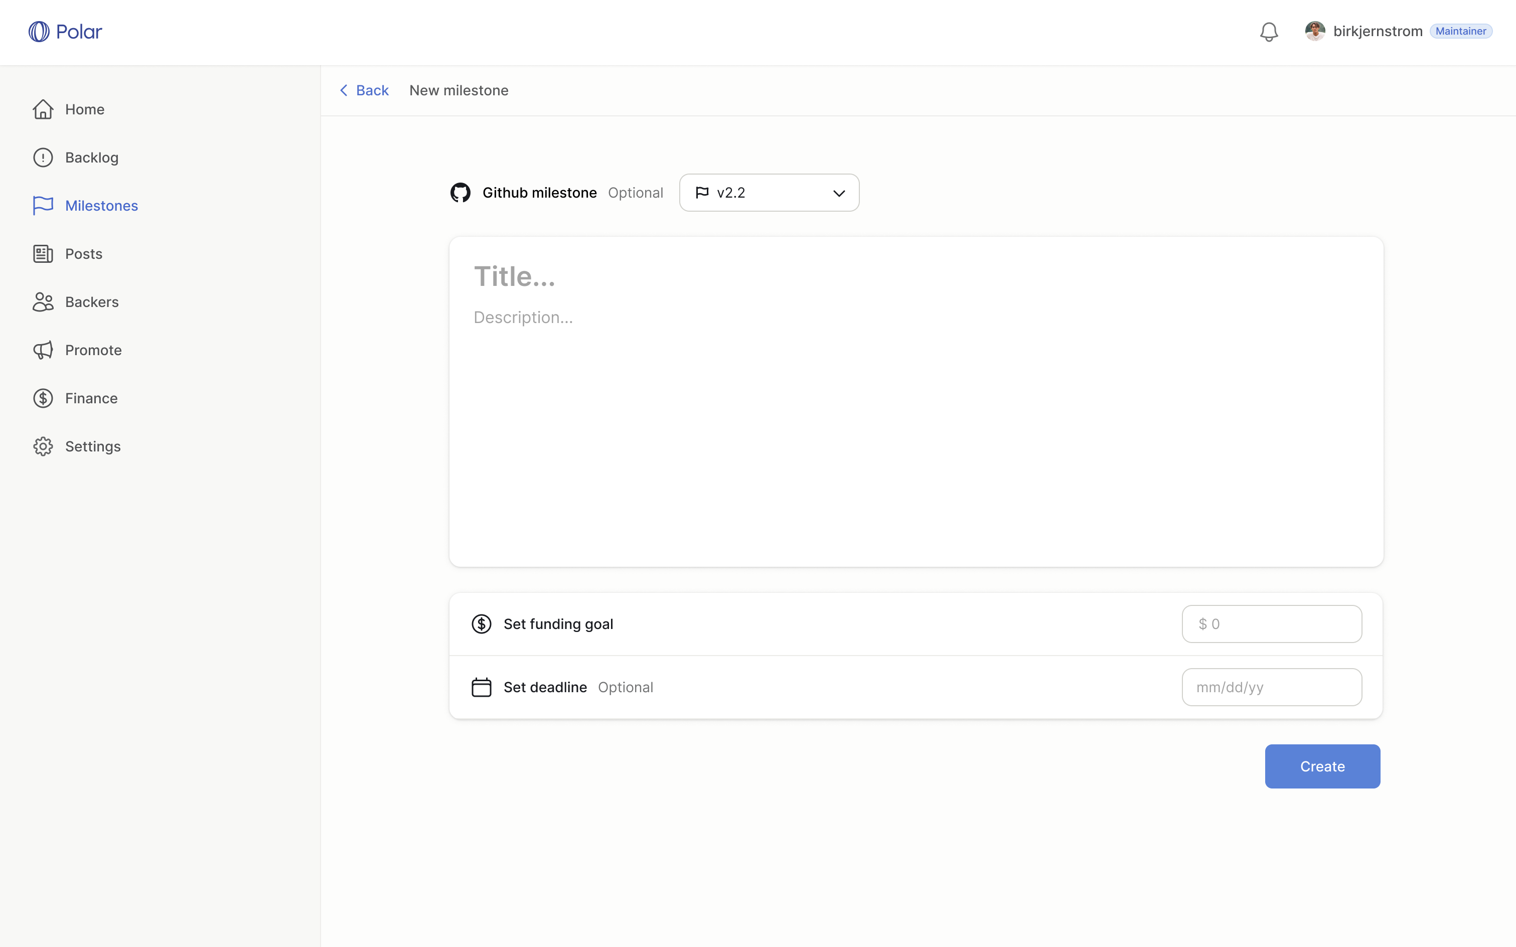Open notifications bell icon
1516x947 pixels.
coord(1269,31)
